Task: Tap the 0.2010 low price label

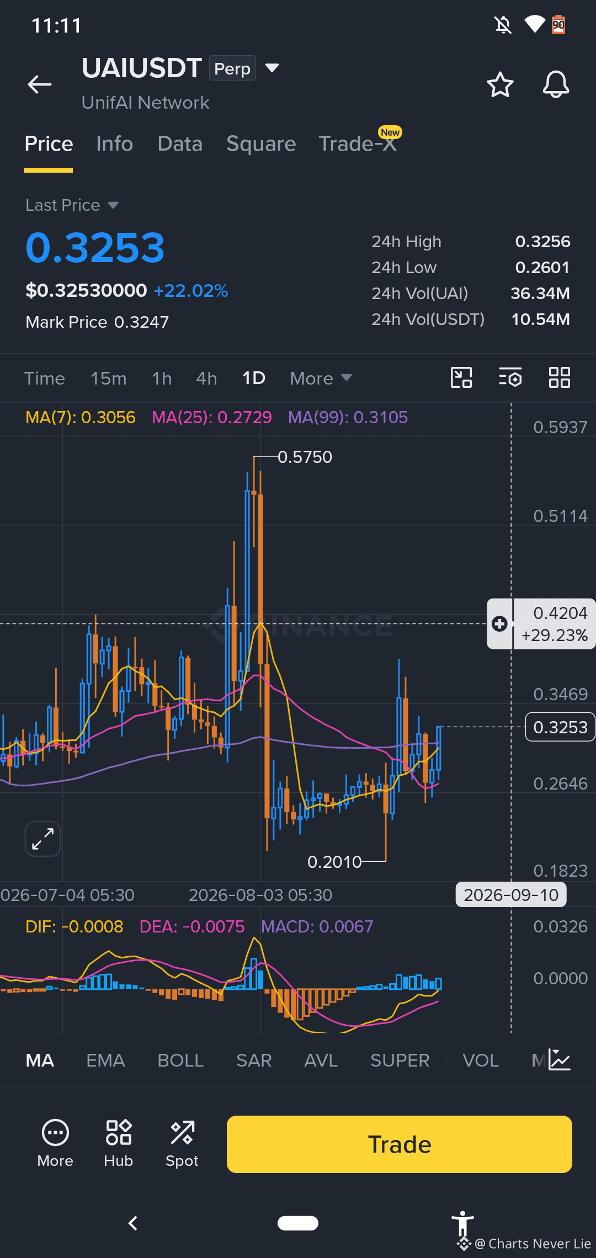Action: coord(334,862)
